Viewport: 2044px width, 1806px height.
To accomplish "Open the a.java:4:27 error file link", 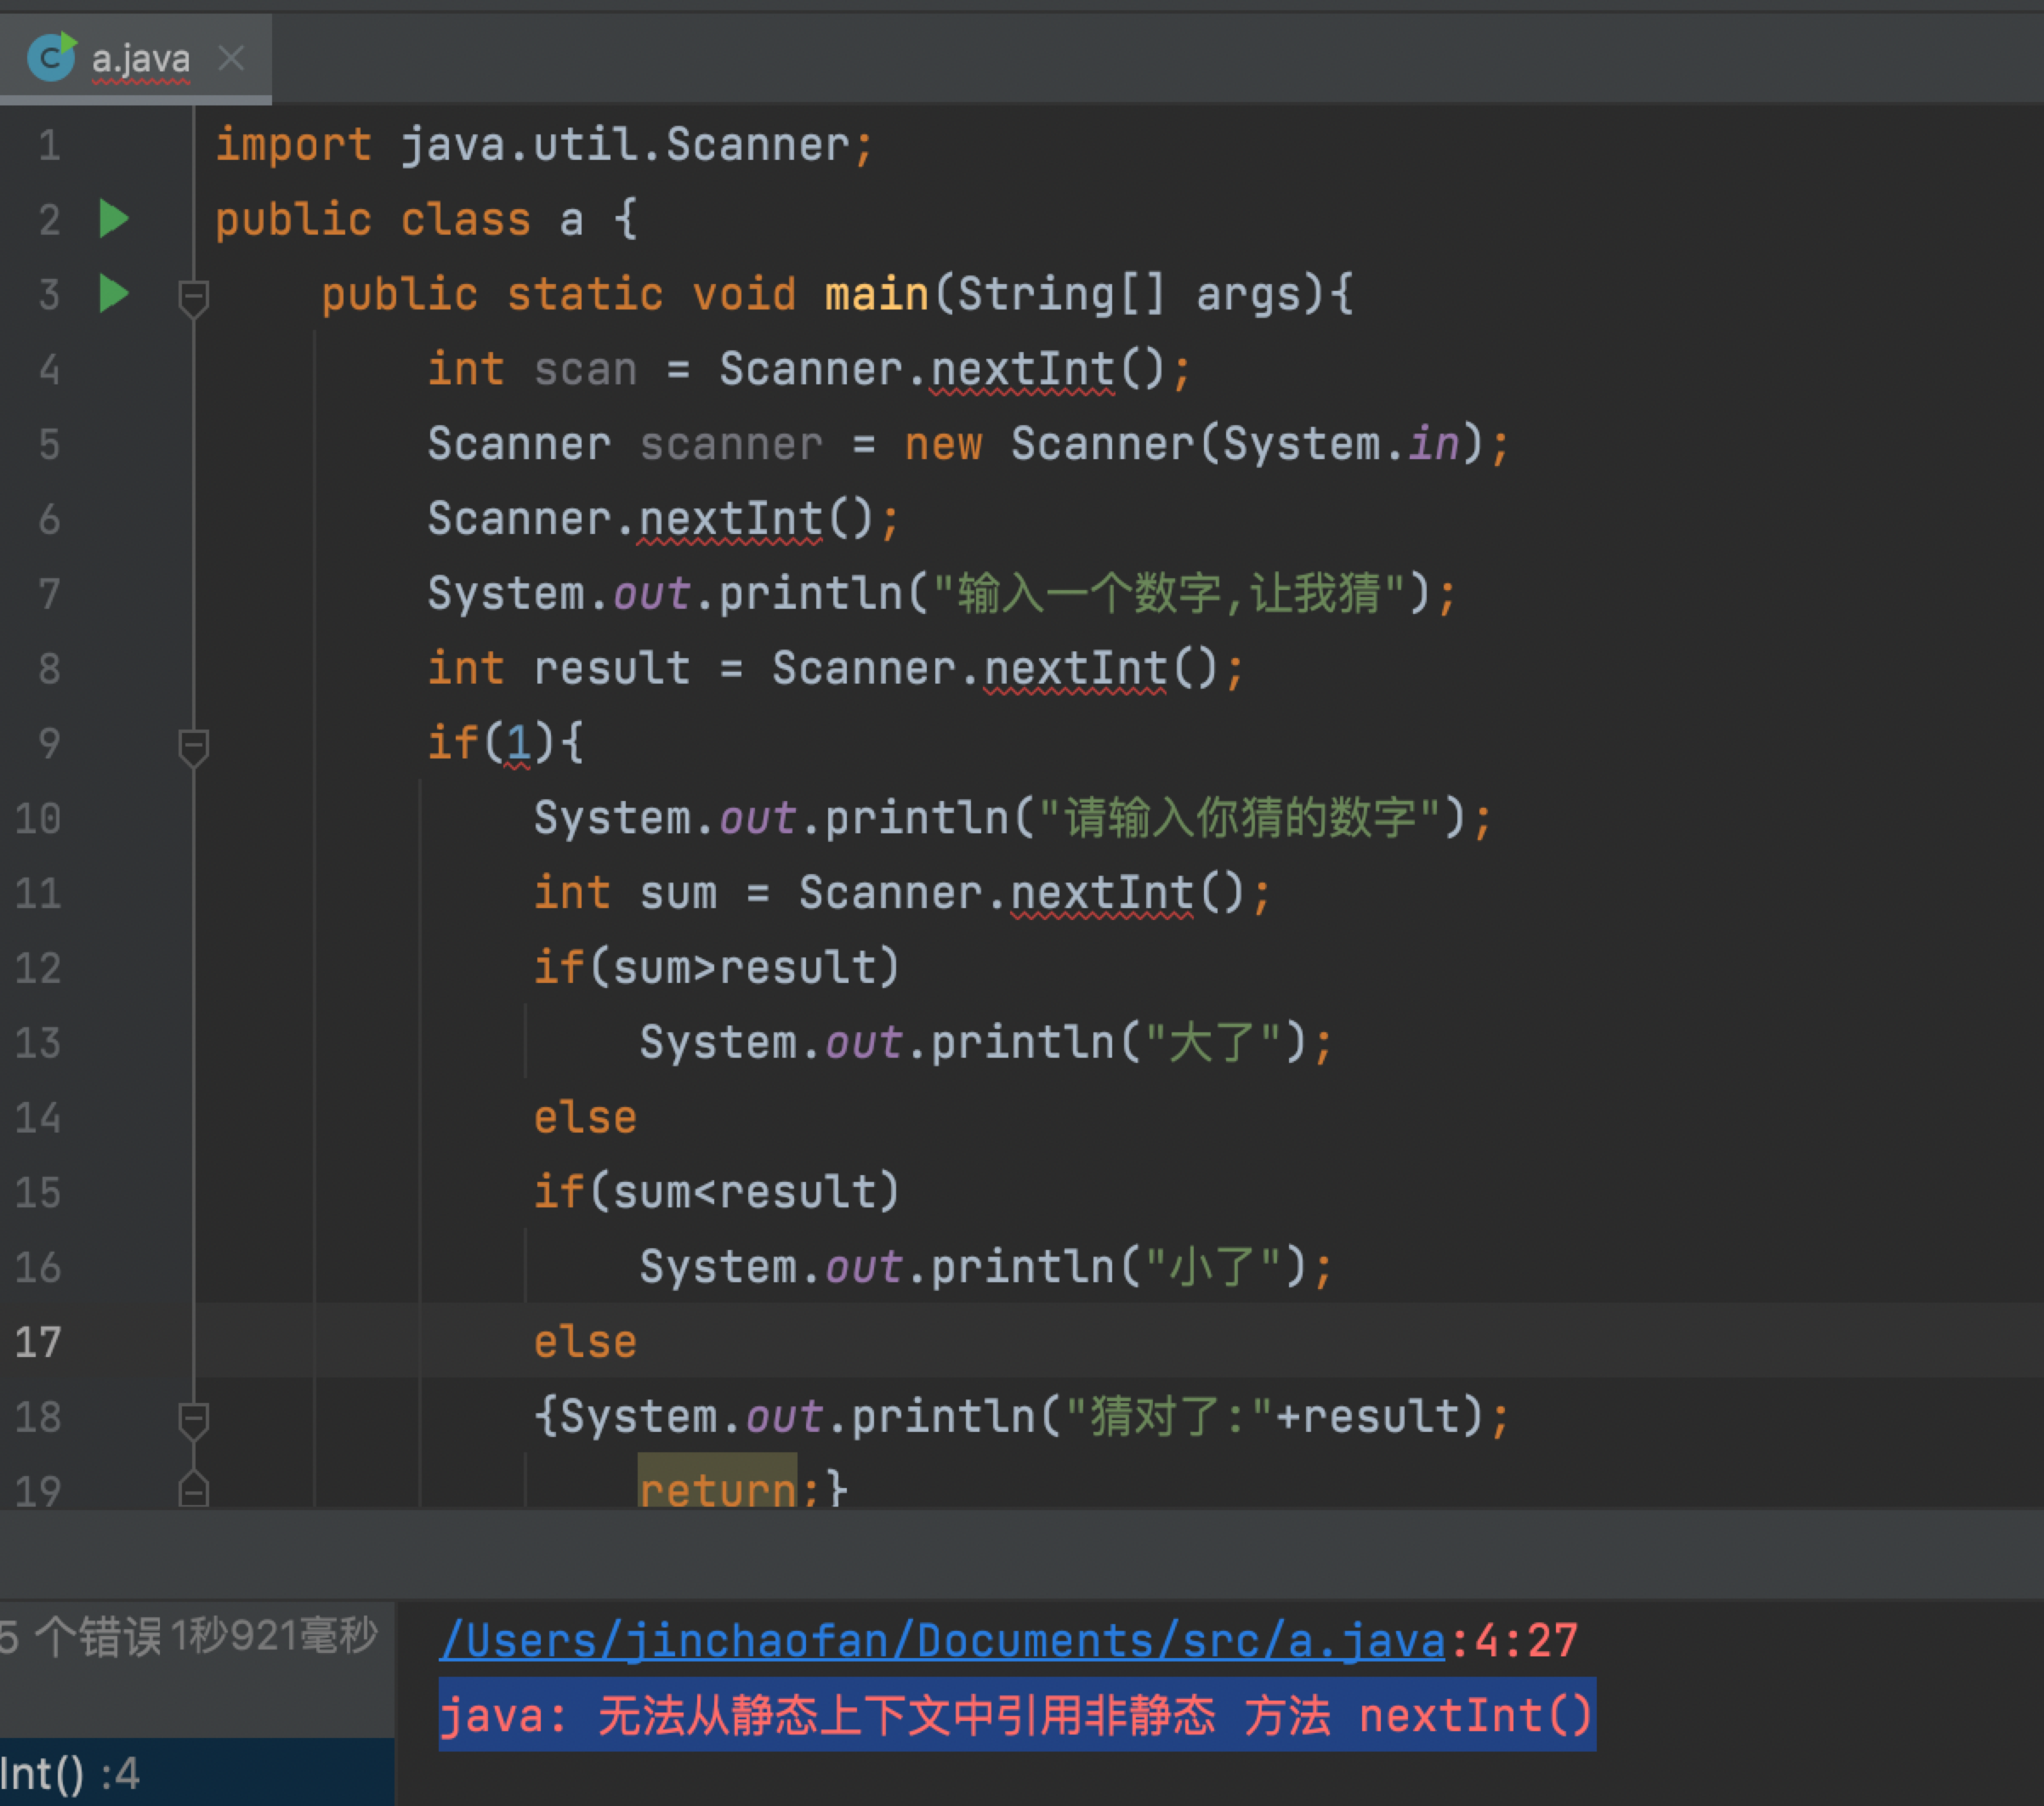I will pyautogui.click(x=941, y=1641).
